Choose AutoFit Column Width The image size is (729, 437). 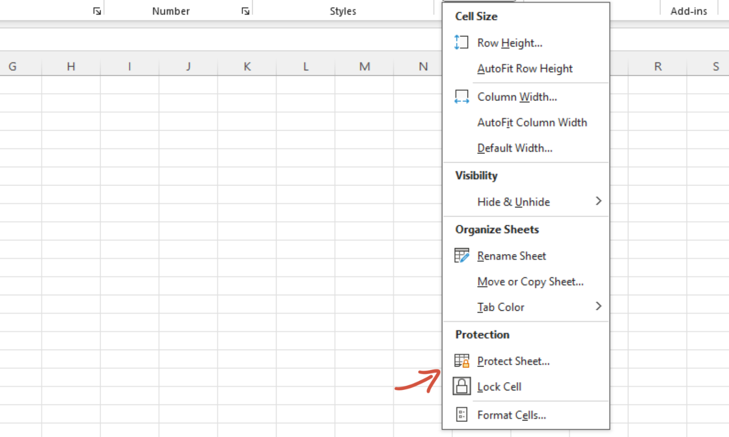point(532,123)
